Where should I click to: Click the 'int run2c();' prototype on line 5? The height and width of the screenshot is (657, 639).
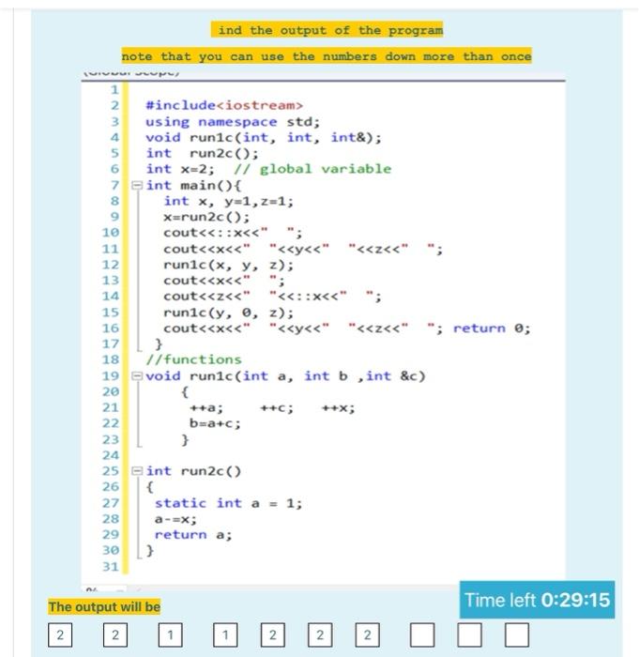tap(202, 153)
